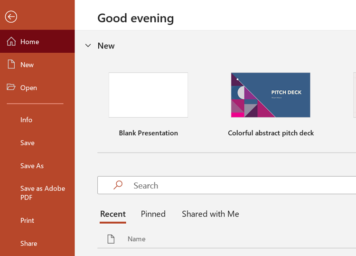
Task: Choose Save As from sidebar
Action: pos(32,166)
